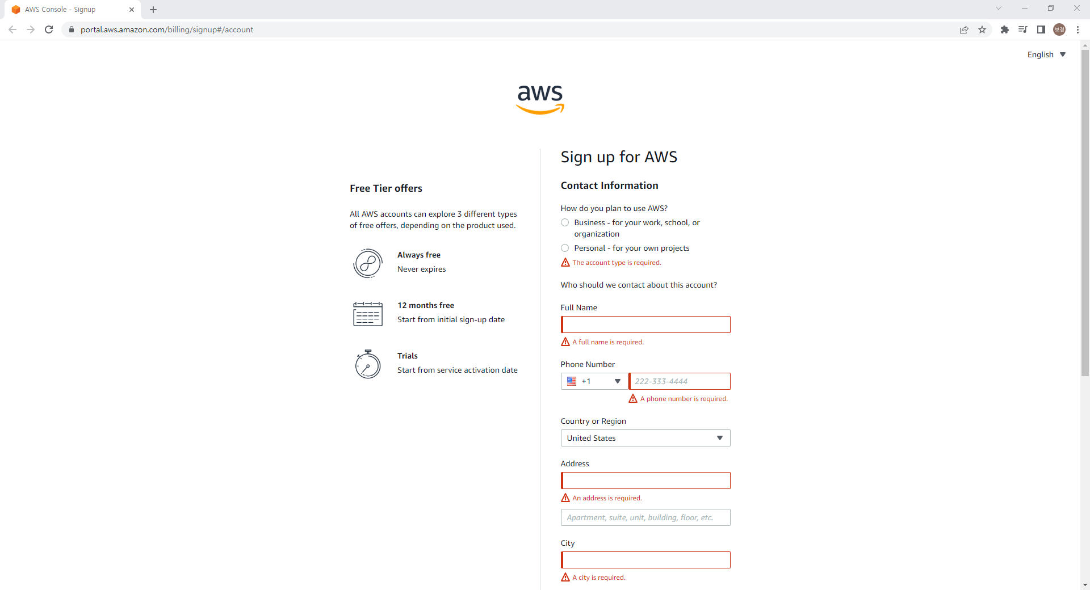Click A full name is required error

608,342
